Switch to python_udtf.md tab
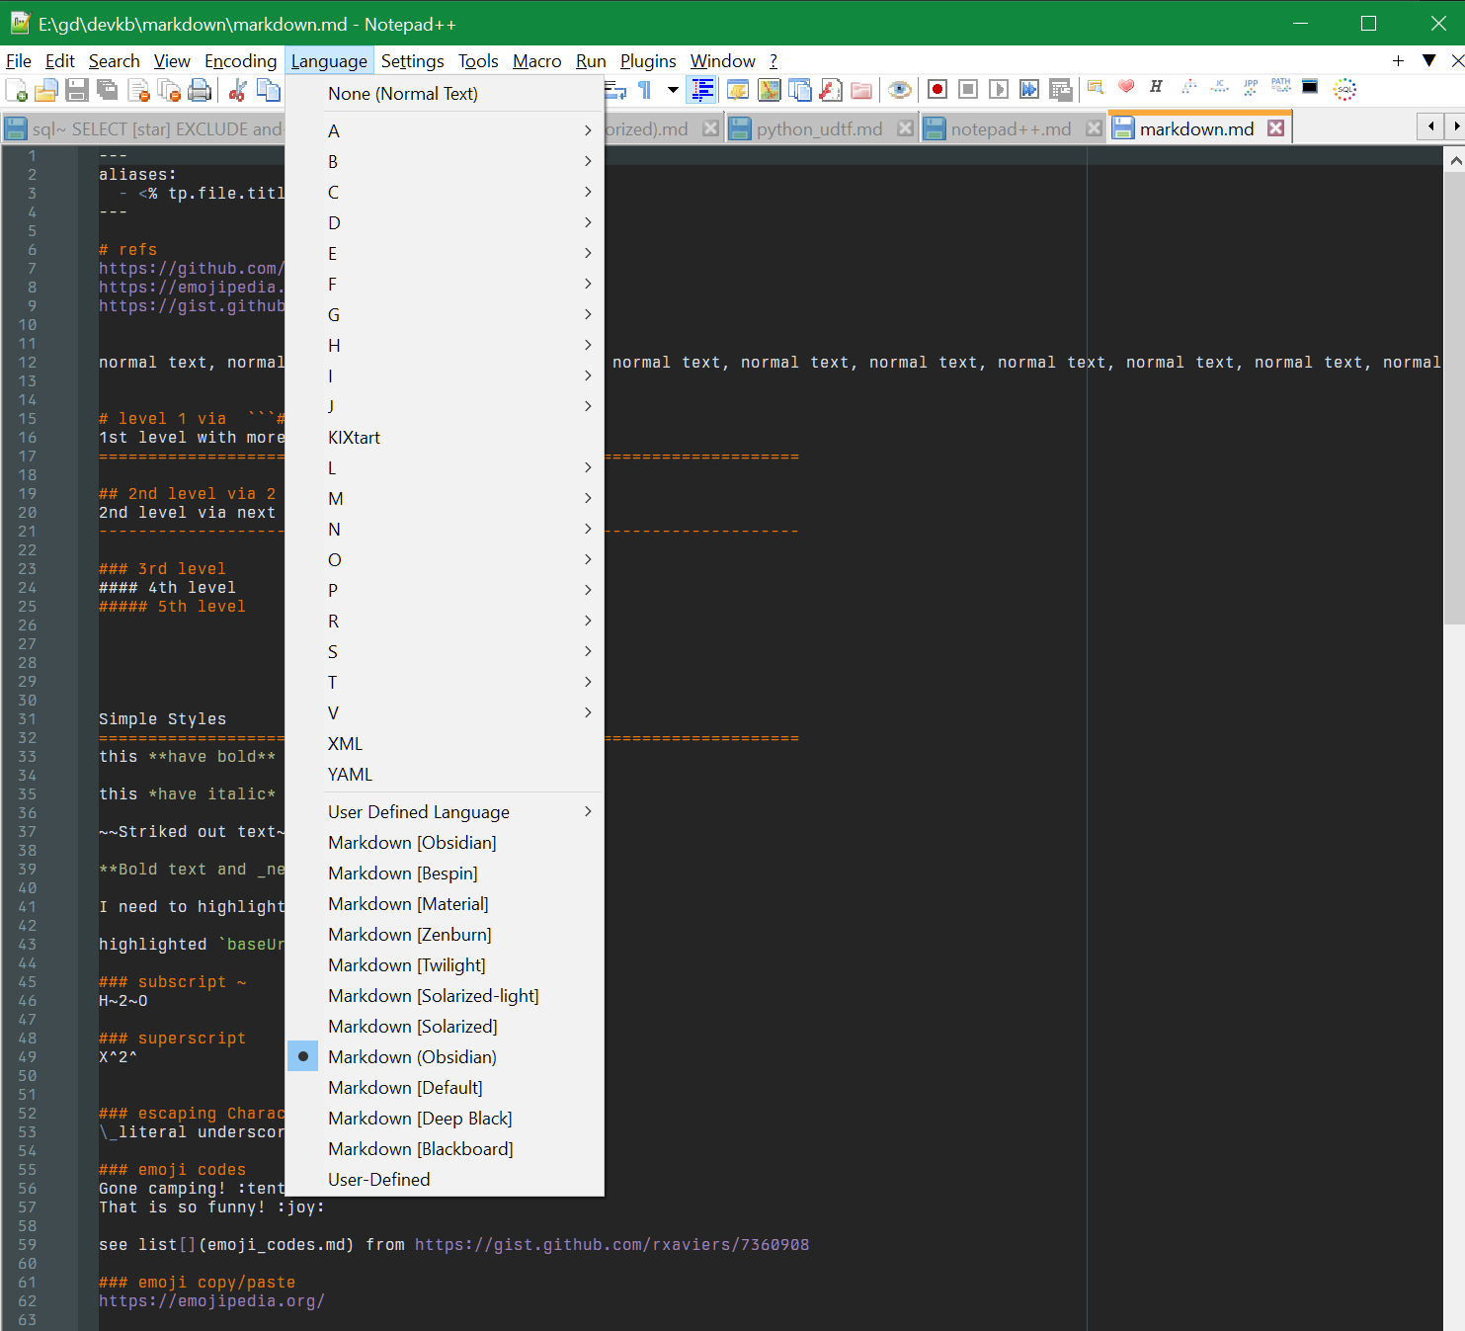 coord(820,129)
